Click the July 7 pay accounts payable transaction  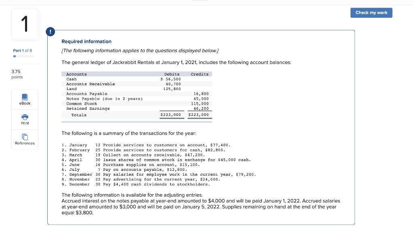pos(125,170)
